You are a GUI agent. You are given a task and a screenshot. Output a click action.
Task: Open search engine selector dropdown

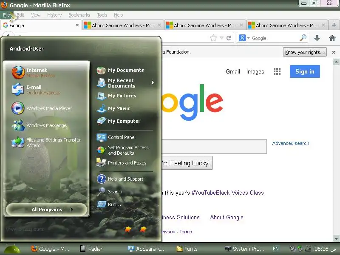[244, 38]
